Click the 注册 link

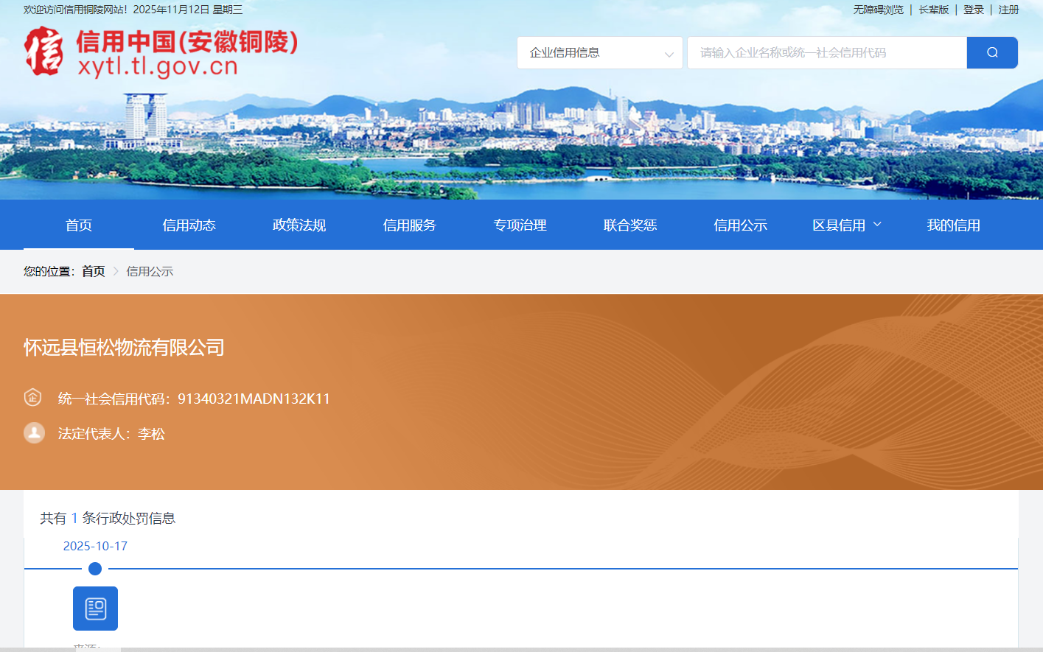point(1008,10)
